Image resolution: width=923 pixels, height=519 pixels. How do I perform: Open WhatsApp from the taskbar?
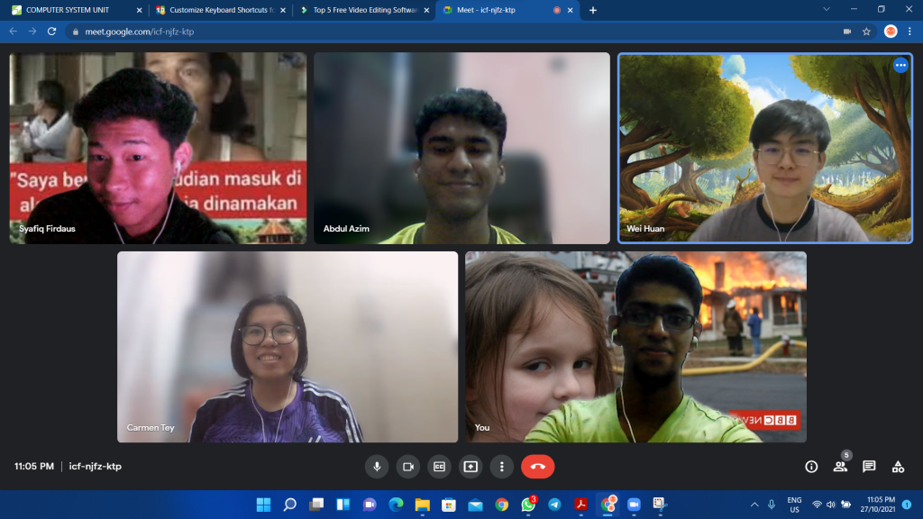tap(528, 505)
